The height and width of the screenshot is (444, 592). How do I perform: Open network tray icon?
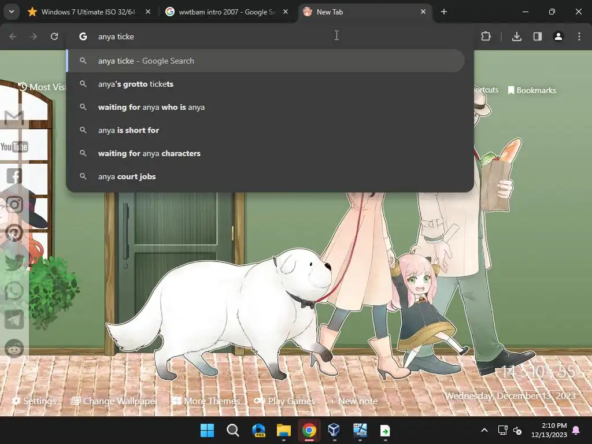tap(502, 430)
